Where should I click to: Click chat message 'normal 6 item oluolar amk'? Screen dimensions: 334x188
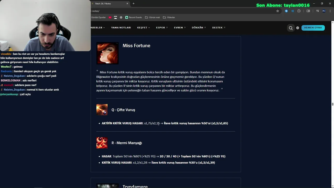point(43,90)
